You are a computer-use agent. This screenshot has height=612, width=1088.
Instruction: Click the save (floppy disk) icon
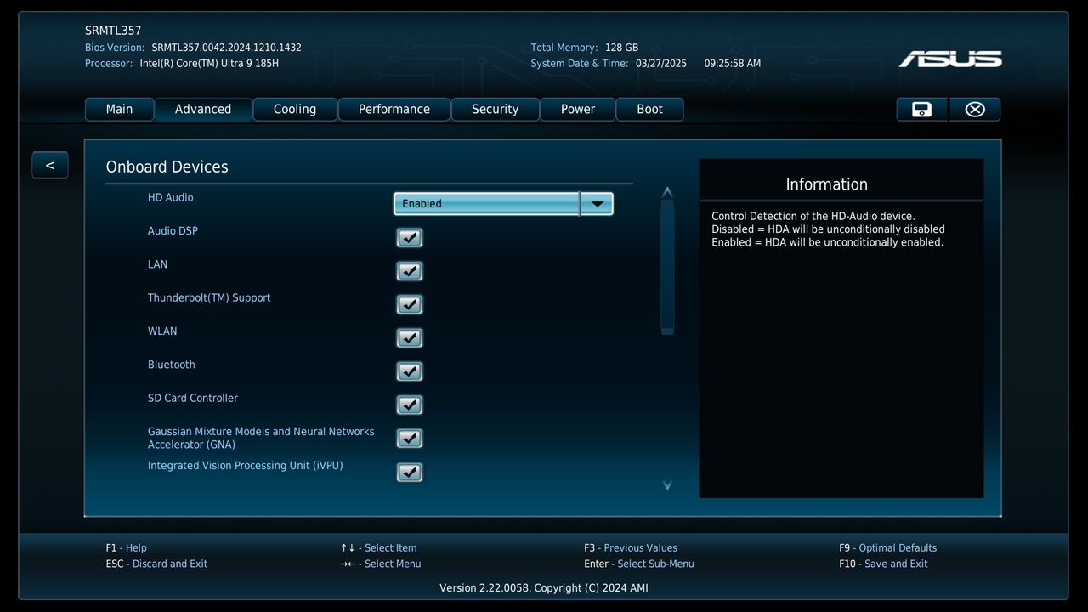[921, 110]
